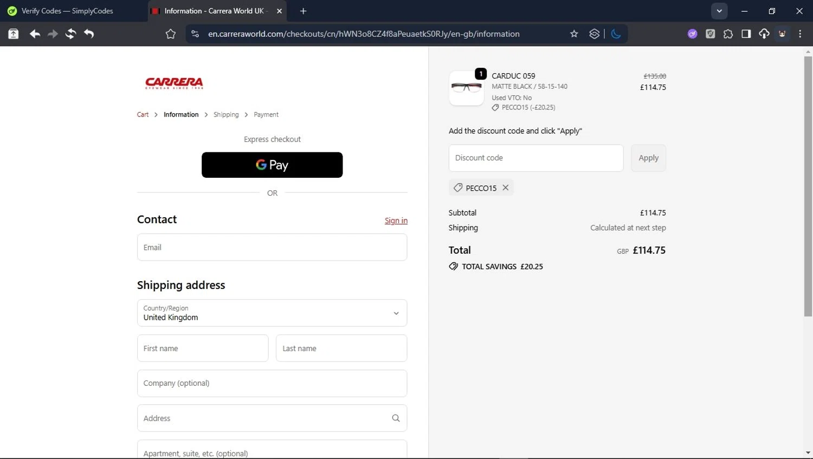The image size is (813, 459).
Task: Open Country/Region dropdown
Action: click(x=272, y=313)
